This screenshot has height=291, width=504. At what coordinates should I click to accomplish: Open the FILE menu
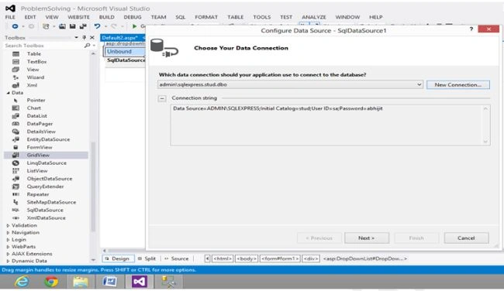click(x=10, y=17)
